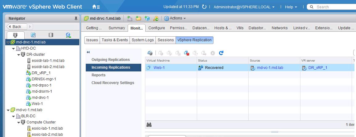Go Back in the Navigator
The height and width of the screenshot is (137, 356).
[17, 27]
